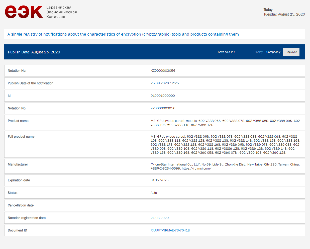Click the Publish Date of the notification label
The width and height of the screenshot is (310, 249).
tap(31, 83)
